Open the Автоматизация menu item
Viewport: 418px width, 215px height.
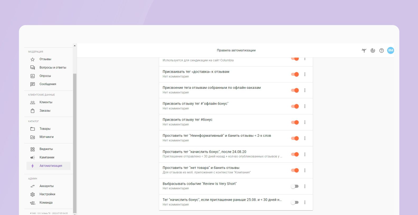tap(51, 166)
